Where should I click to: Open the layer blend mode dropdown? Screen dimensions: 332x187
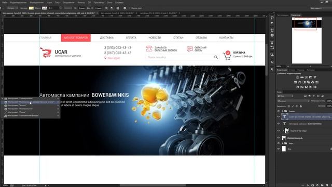(293, 101)
